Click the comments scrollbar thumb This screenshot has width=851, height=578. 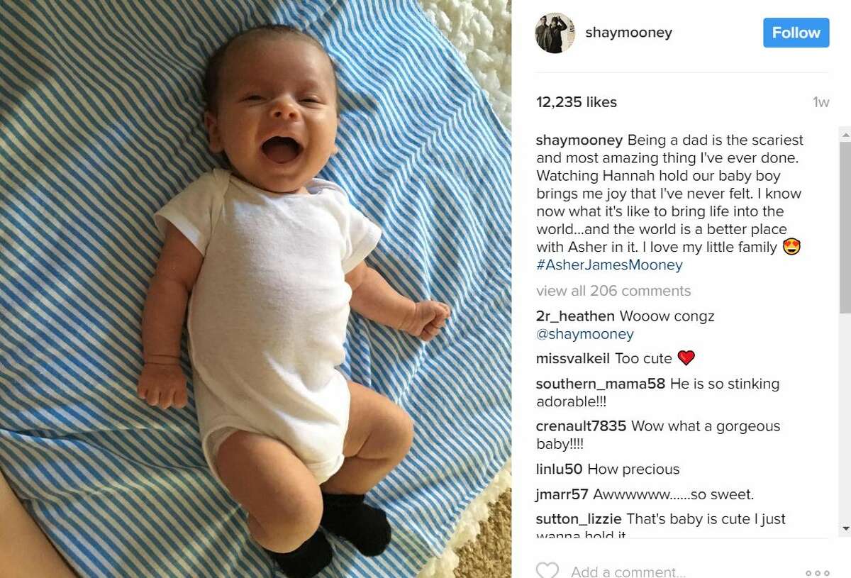click(x=845, y=227)
